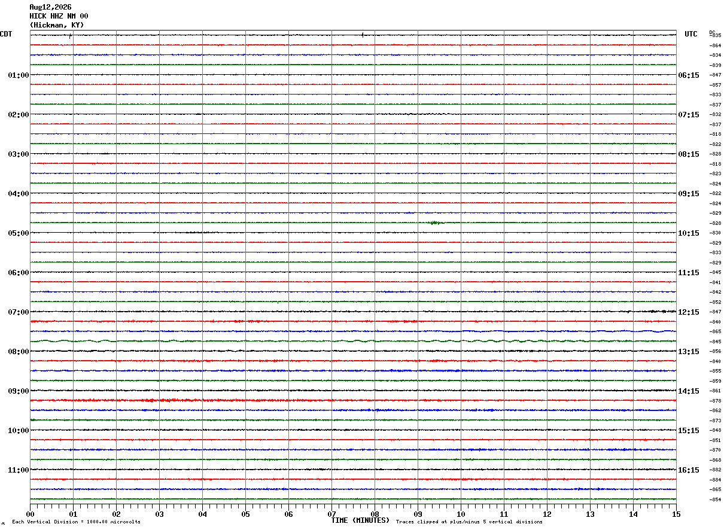
Task: Click the small spike near minute 1 on top trace
Action: [x=71, y=35]
